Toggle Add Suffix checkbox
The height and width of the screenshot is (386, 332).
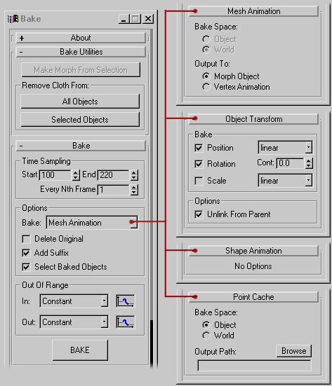26,253
